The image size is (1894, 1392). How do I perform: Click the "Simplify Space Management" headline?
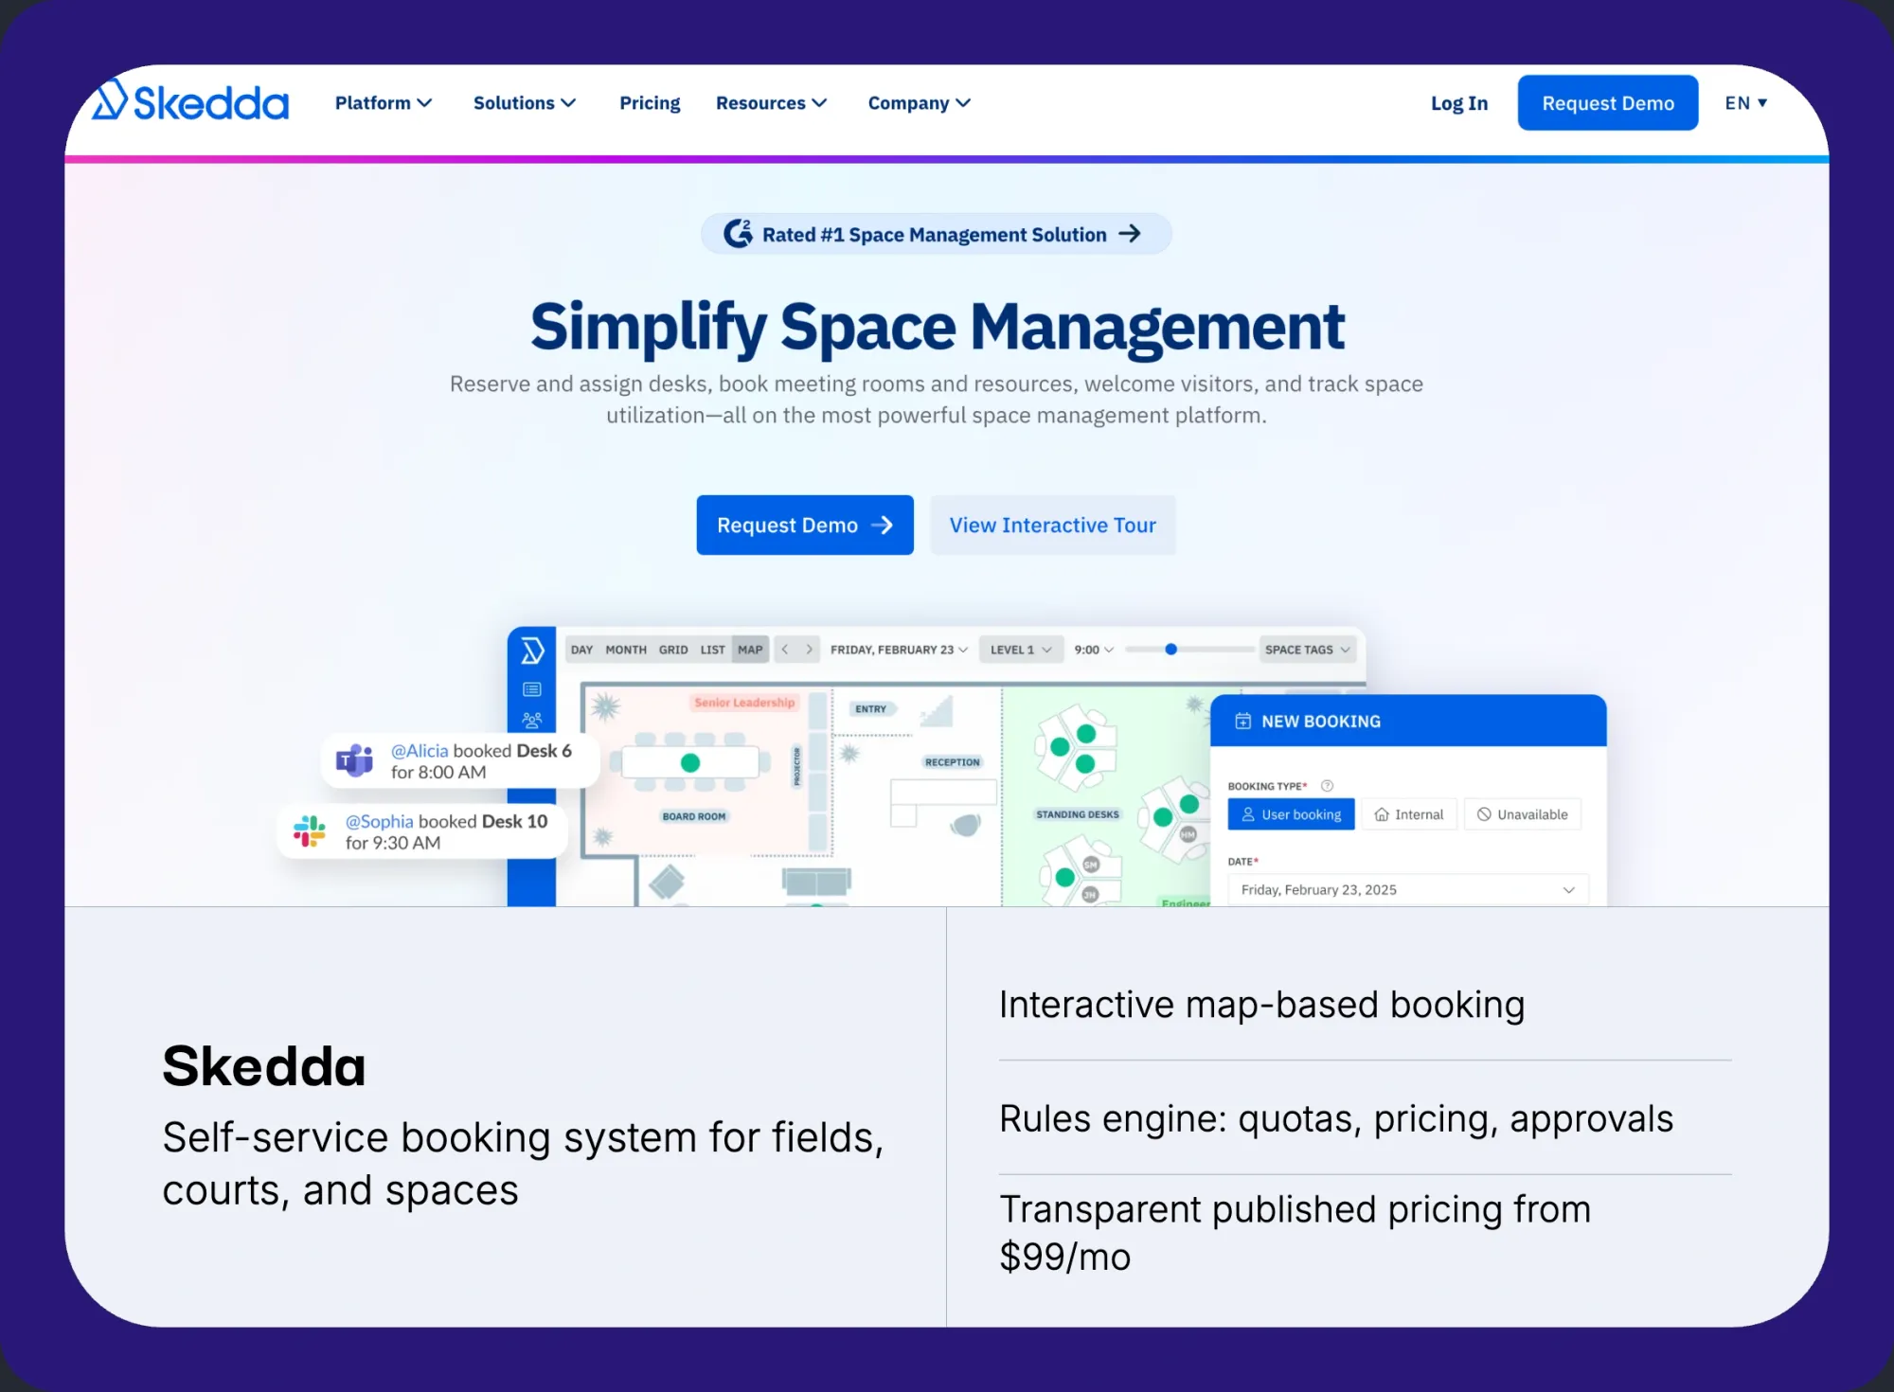click(937, 327)
